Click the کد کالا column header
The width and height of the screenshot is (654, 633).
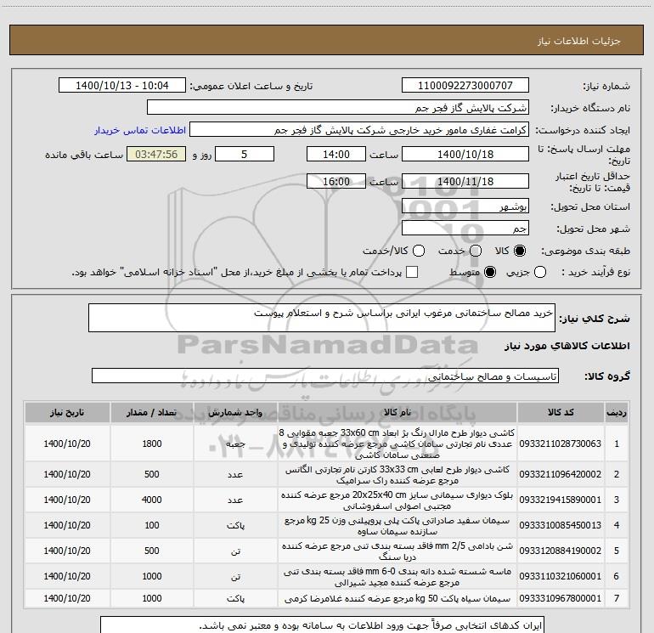pos(561,413)
